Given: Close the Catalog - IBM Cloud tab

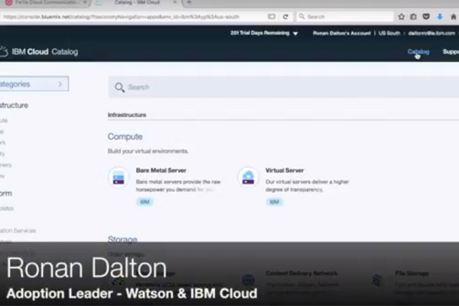Looking at the screenshot, I should (174, 2).
